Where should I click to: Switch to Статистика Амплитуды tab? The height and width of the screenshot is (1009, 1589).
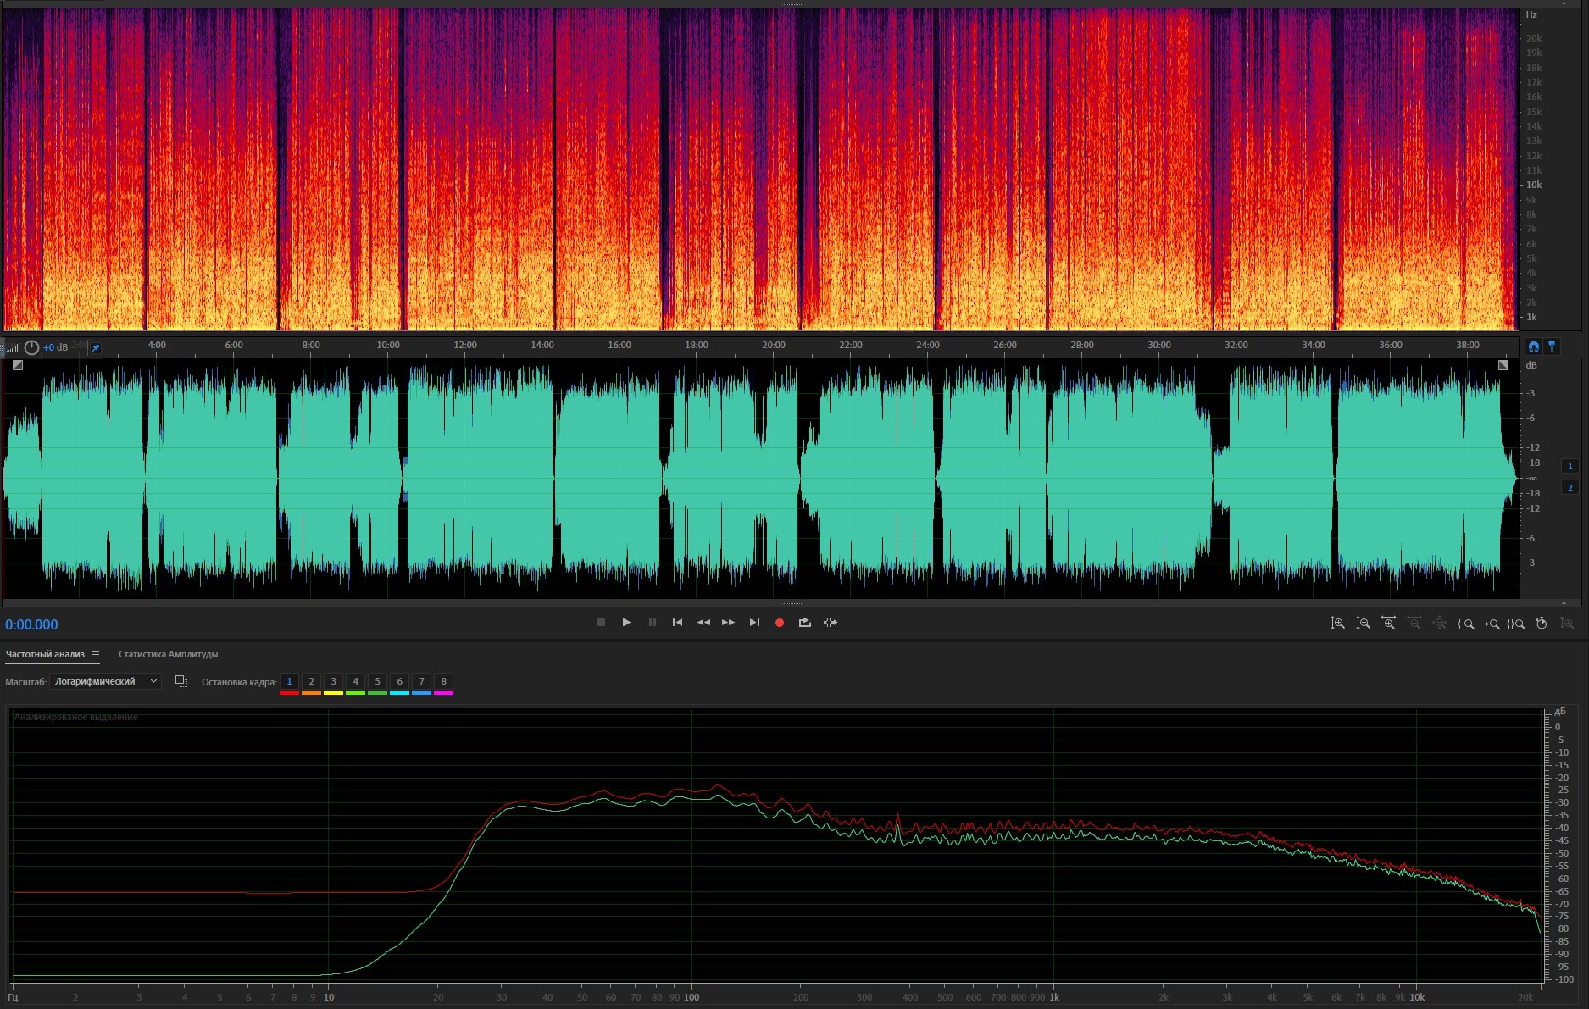pyautogui.click(x=168, y=654)
